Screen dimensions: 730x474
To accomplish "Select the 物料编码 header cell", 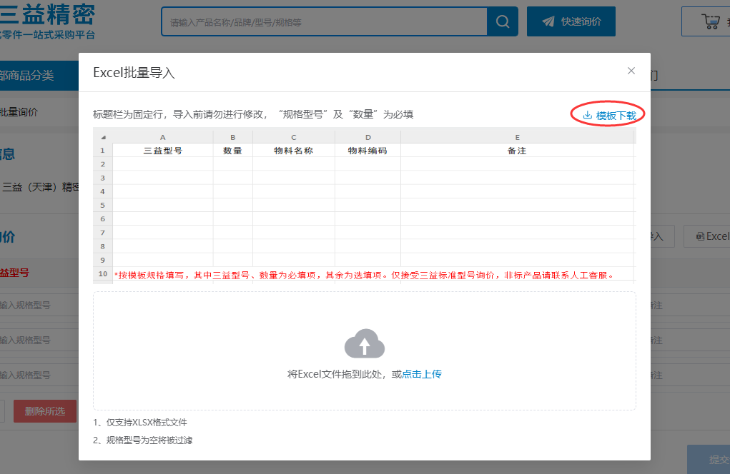I will pos(368,151).
